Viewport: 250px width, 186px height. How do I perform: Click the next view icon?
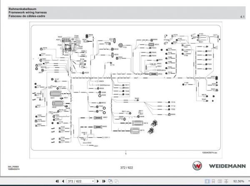117,181
